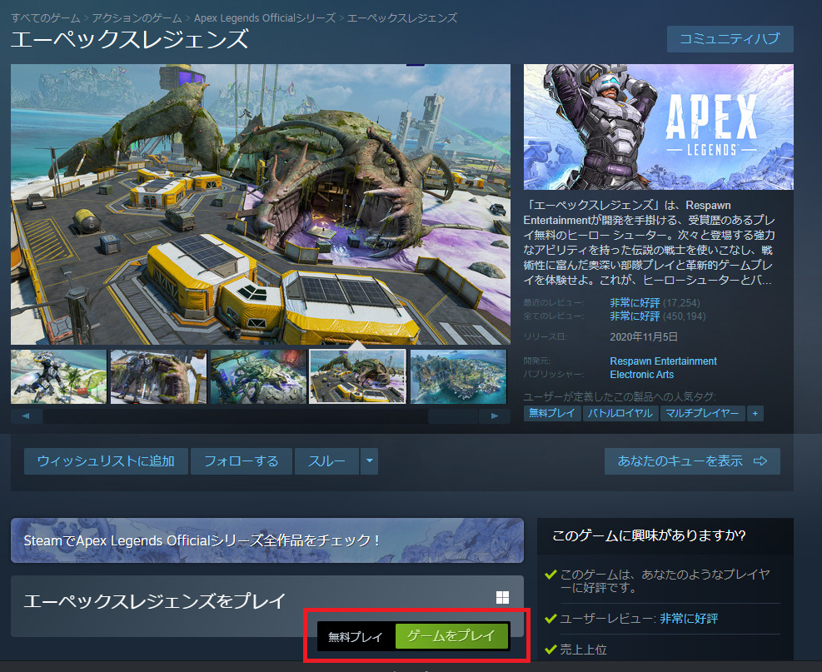822x672 pixels.
Task: Click the エーペックスレジェンズをプレイ heading
Action: click(155, 600)
